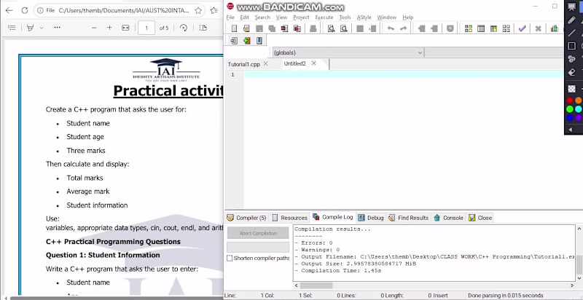The width and height of the screenshot is (583, 300).
Task: Click the Undo arrow in Dev-C++ toolbar
Action: [391, 28]
